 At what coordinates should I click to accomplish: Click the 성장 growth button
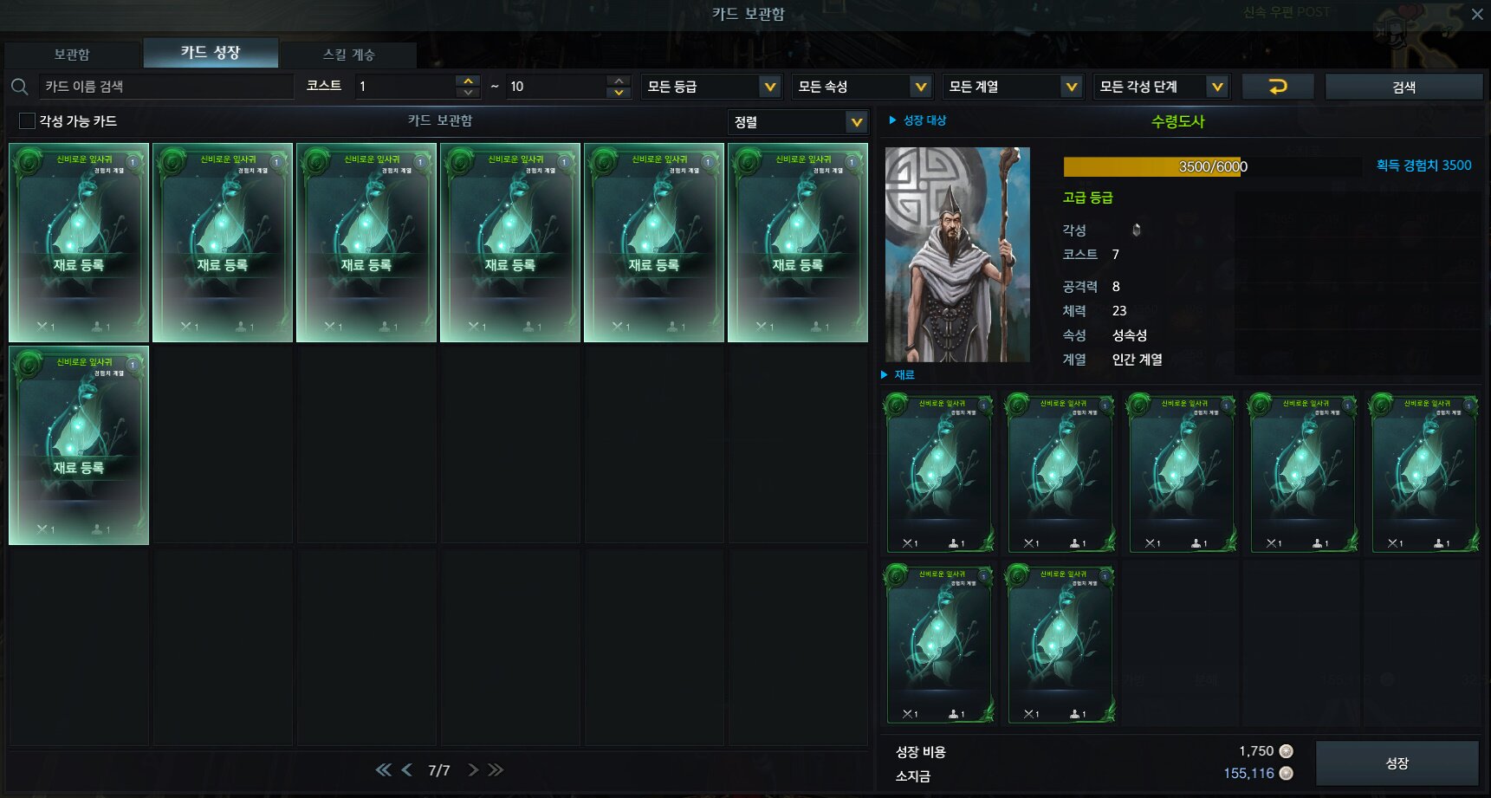coord(1397,763)
